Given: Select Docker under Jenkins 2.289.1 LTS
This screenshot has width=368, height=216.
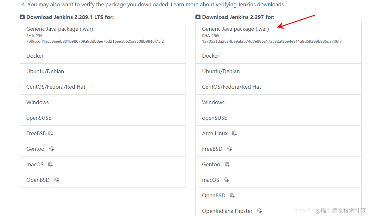Looking at the screenshot, I should (x=103, y=56).
